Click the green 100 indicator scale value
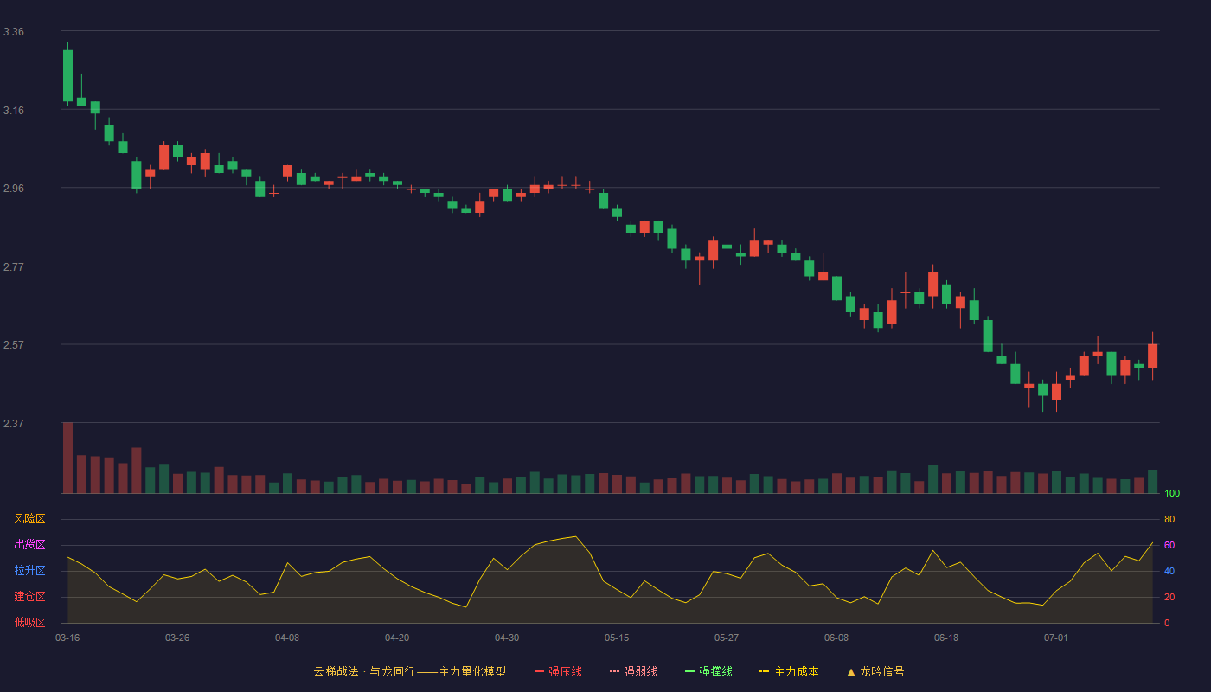 click(1172, 494)
